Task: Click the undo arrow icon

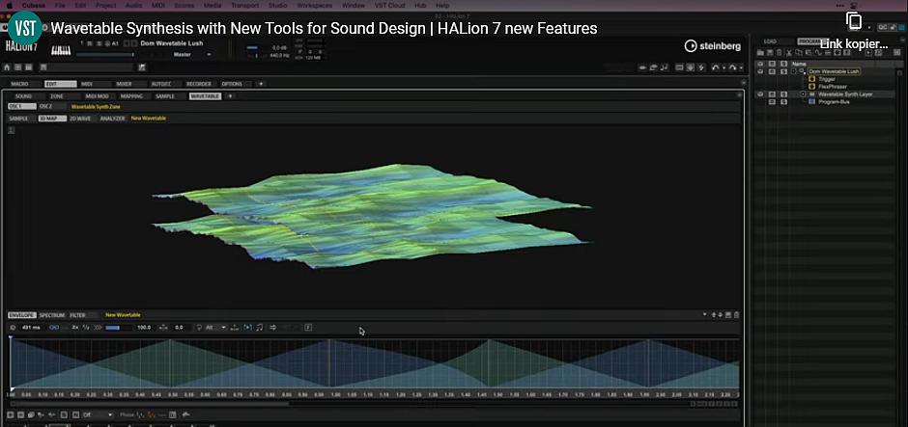Action: (x=715, y=67)
